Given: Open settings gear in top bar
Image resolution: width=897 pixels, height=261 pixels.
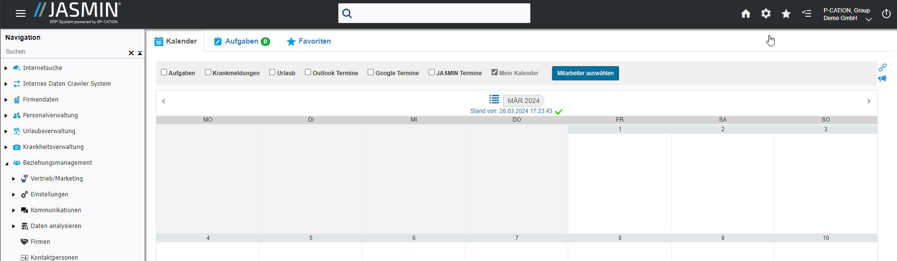Looking at the screenshot, I should click(766, 14).
